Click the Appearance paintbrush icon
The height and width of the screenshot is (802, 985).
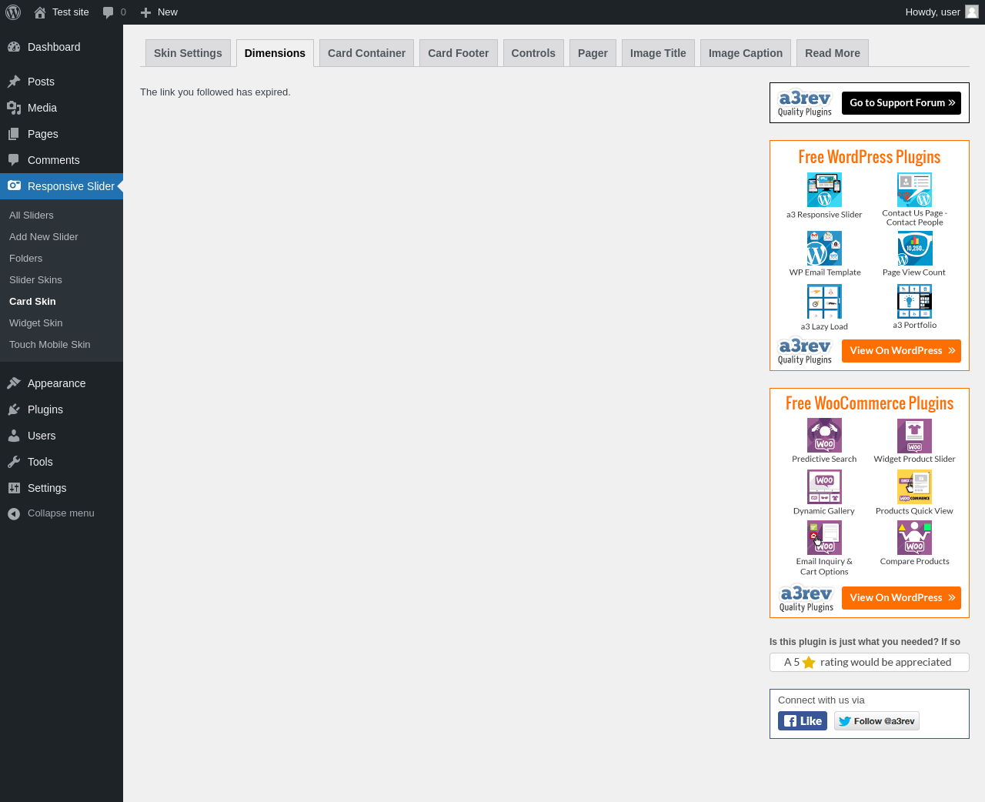[14, 383]
